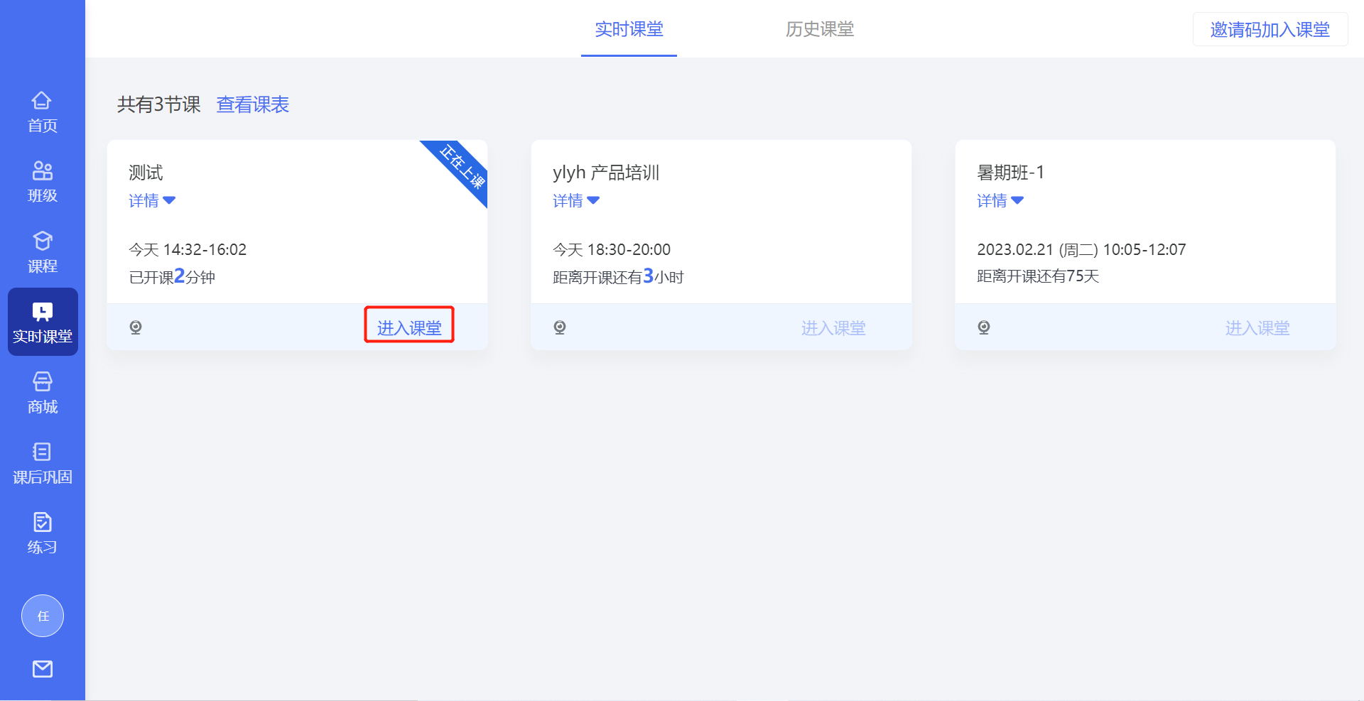Screen dimensions: 1364x701
Task: Select the 实时课堂 tab
Action: click(629, 29)
